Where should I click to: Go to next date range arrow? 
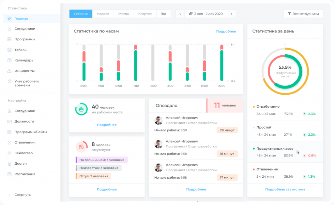click(x=231, y=14)
